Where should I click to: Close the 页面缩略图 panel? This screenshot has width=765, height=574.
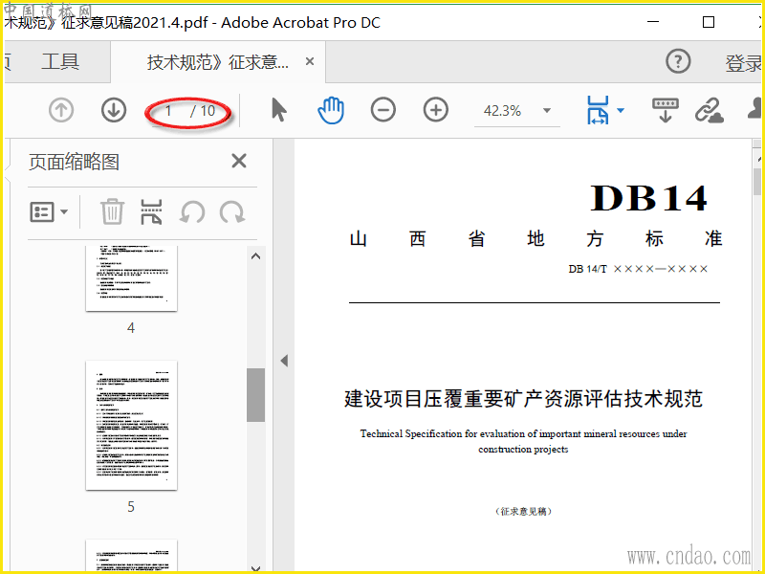[239, 161]
